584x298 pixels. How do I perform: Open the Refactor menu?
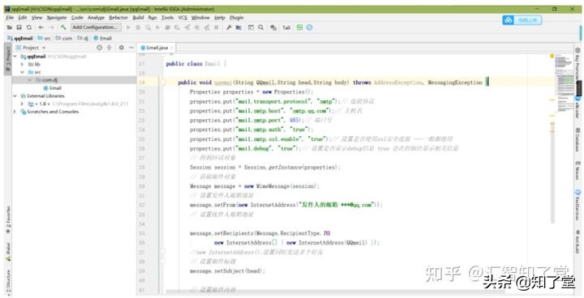(118, 18)
